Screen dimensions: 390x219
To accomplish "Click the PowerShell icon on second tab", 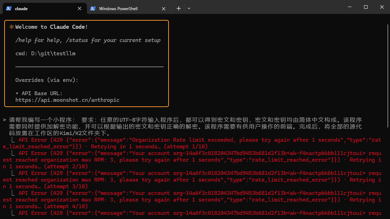I will (93, 8).
